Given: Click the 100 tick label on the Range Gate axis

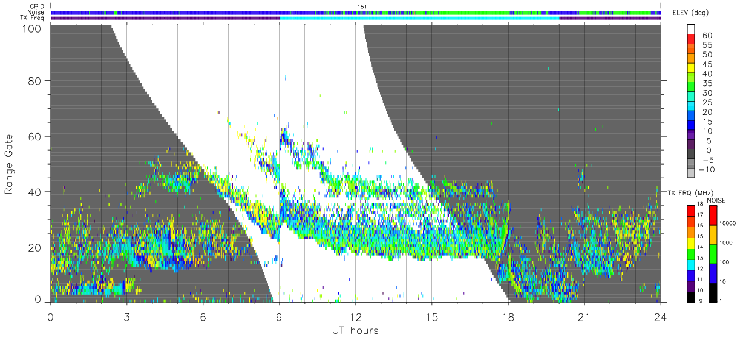Looking at the screenshot, I should point(32,28).
